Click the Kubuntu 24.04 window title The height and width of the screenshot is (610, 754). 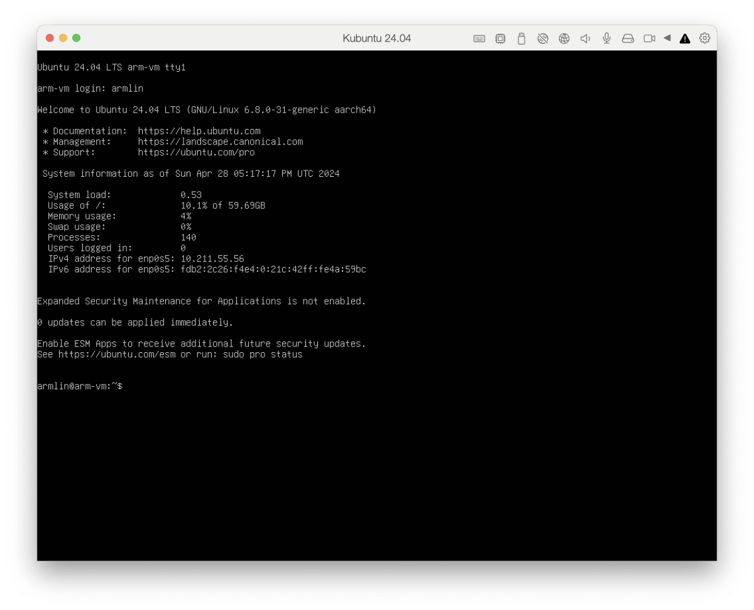(377, 38)
